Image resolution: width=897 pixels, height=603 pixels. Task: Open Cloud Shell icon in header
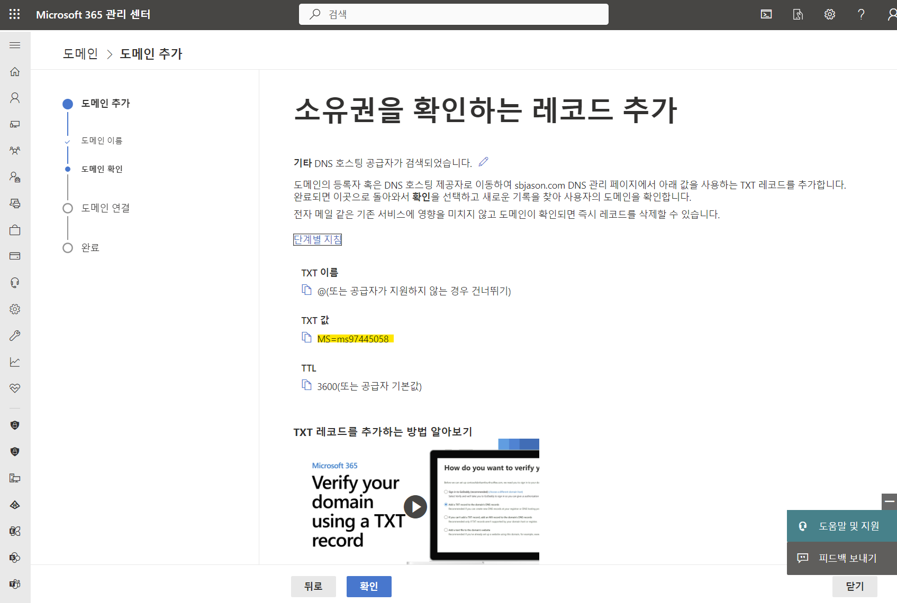pos(766,14)
